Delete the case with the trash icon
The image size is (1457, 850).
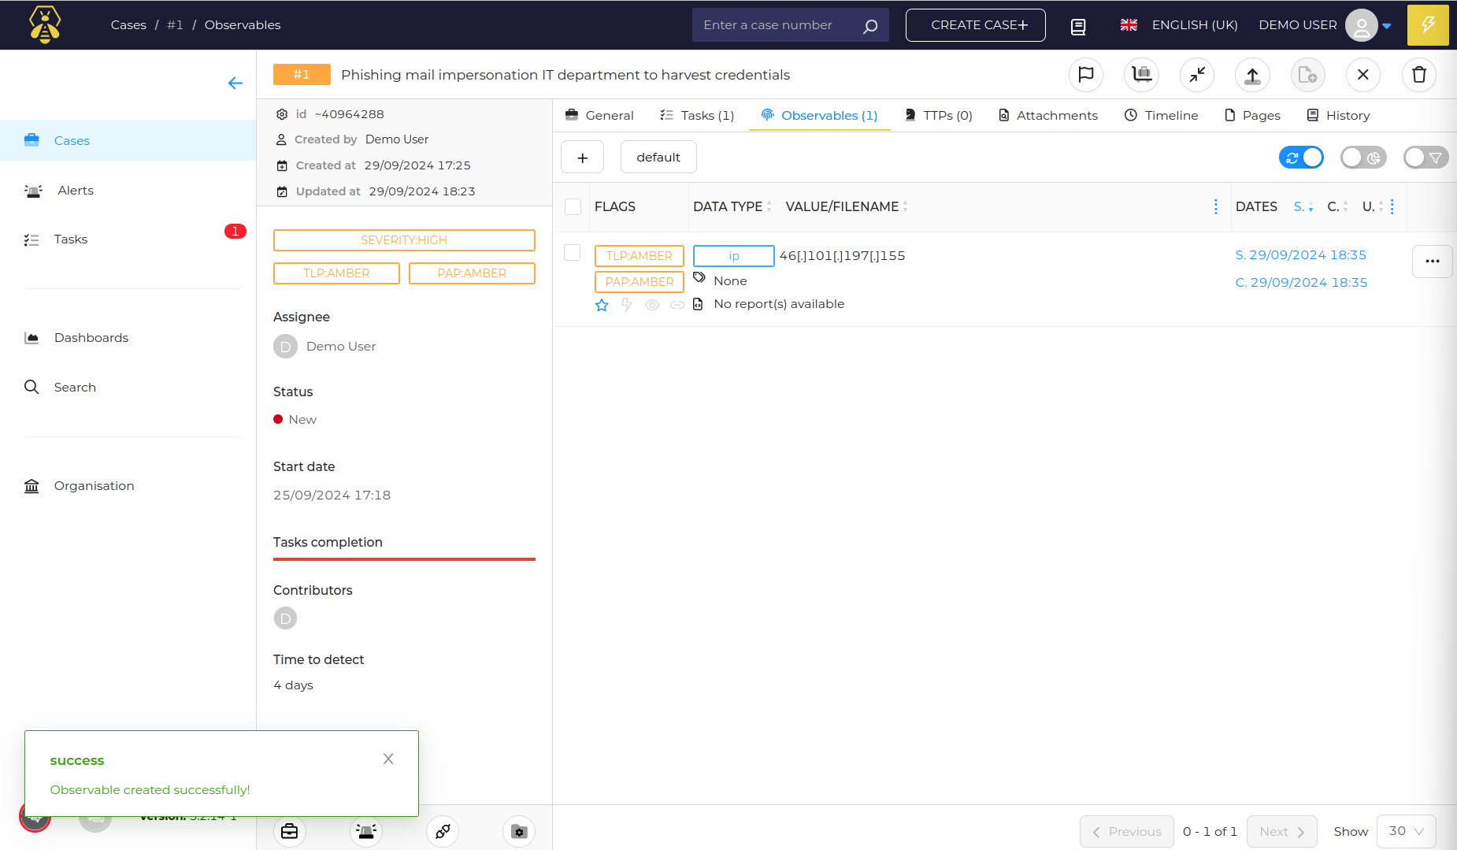1419,75
